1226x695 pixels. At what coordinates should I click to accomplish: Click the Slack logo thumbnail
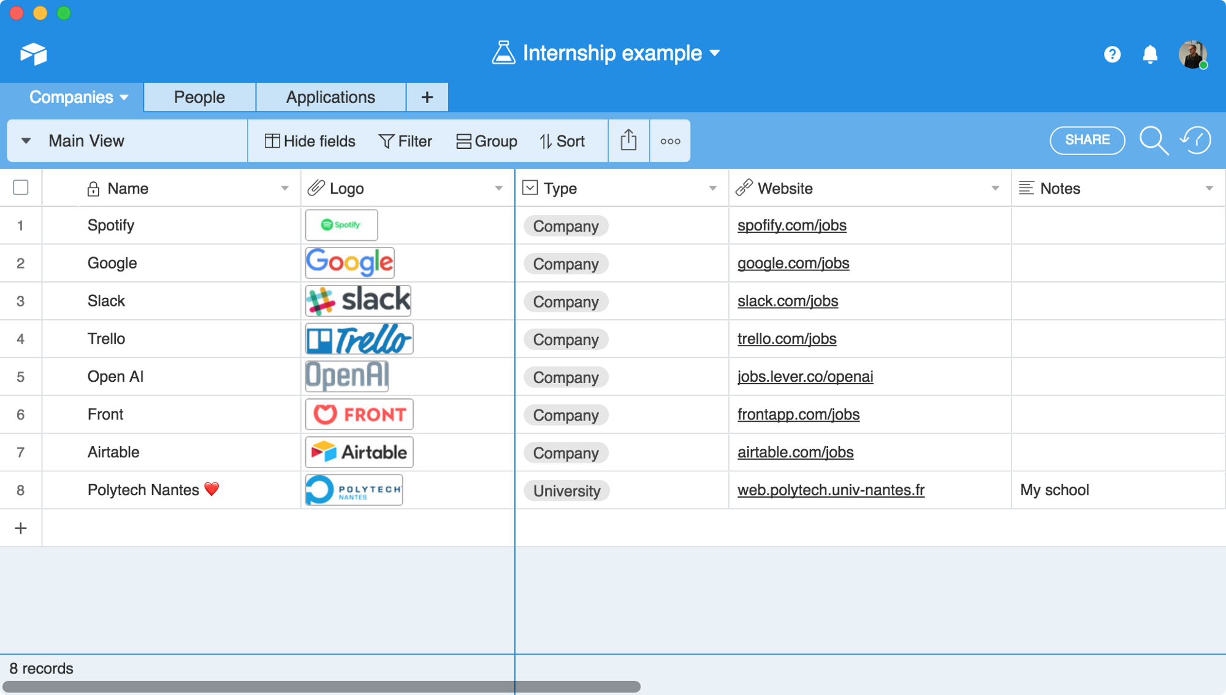click(359, 301)
